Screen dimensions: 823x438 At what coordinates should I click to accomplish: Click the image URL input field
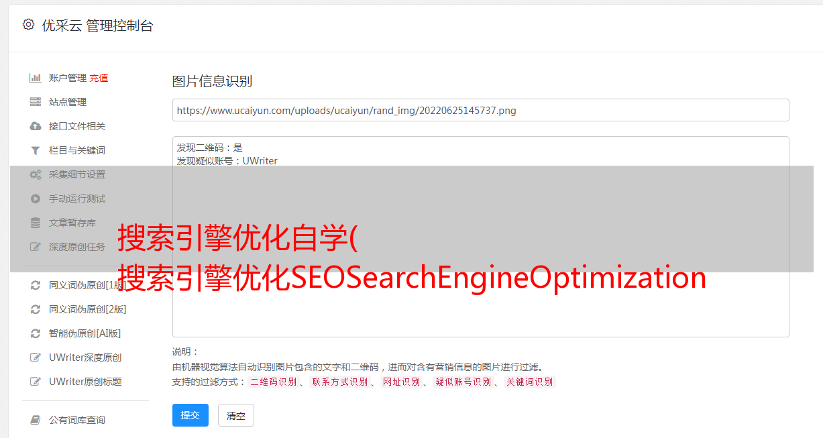tap(480, 110)
